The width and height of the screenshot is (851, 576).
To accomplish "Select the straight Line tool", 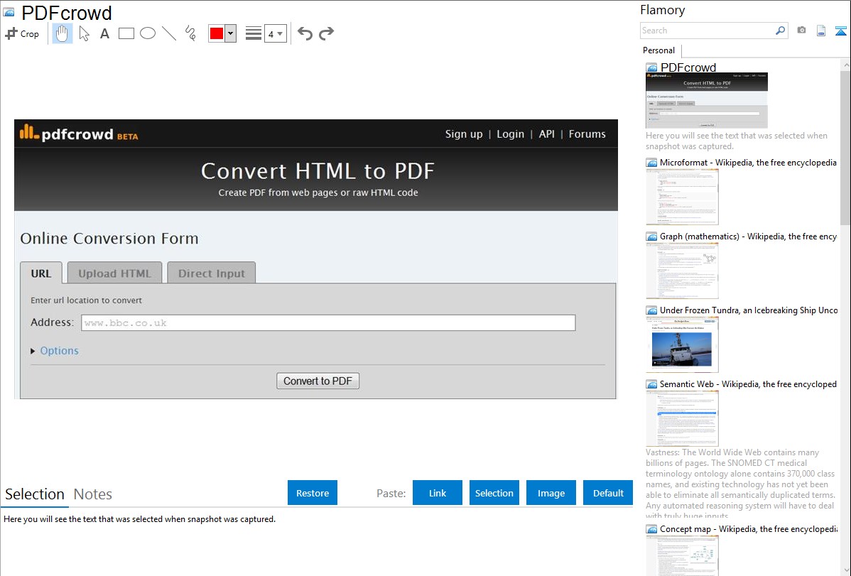I will tap(169, 33).
